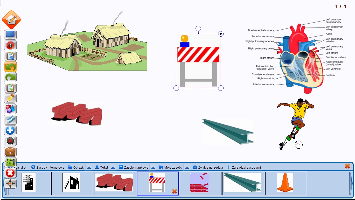Select the orange traffic cone thumbnail
The image size is (355, 200).
coord(285,183)
